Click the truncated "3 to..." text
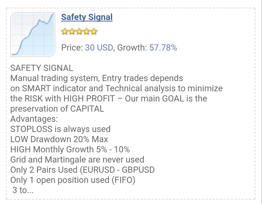 point(23,190)
